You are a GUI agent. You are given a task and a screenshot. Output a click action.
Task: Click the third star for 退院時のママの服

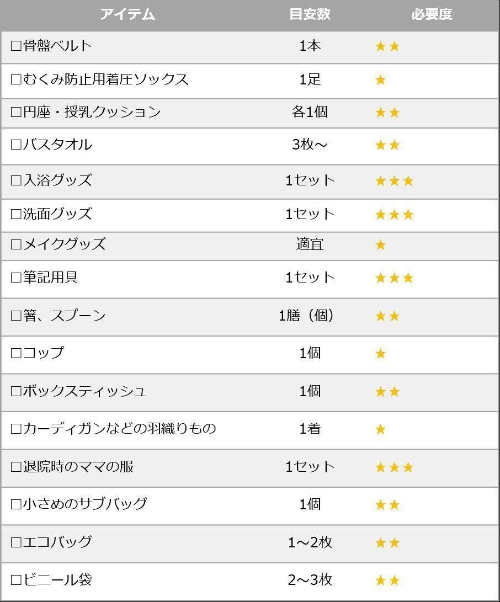(408, 468)
